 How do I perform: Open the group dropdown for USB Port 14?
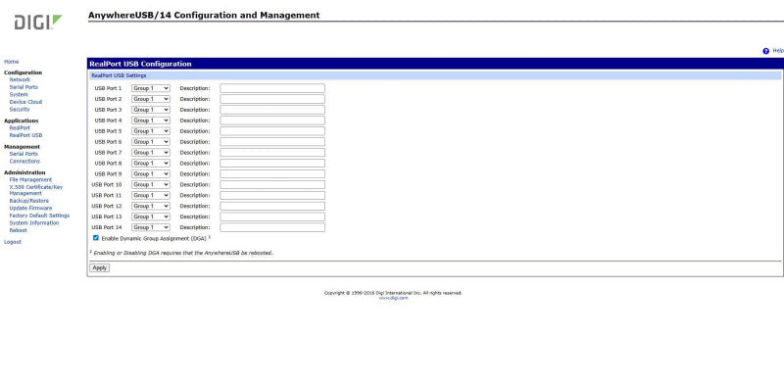click(x=151, y=227)
